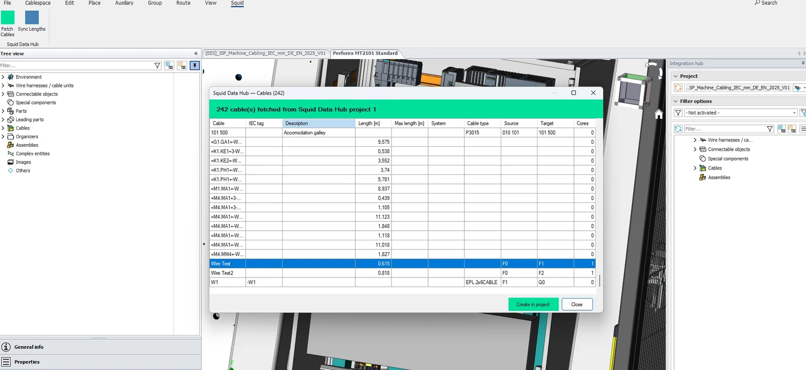
Task: Expand the Environment tree node
Action: [3, 77]
